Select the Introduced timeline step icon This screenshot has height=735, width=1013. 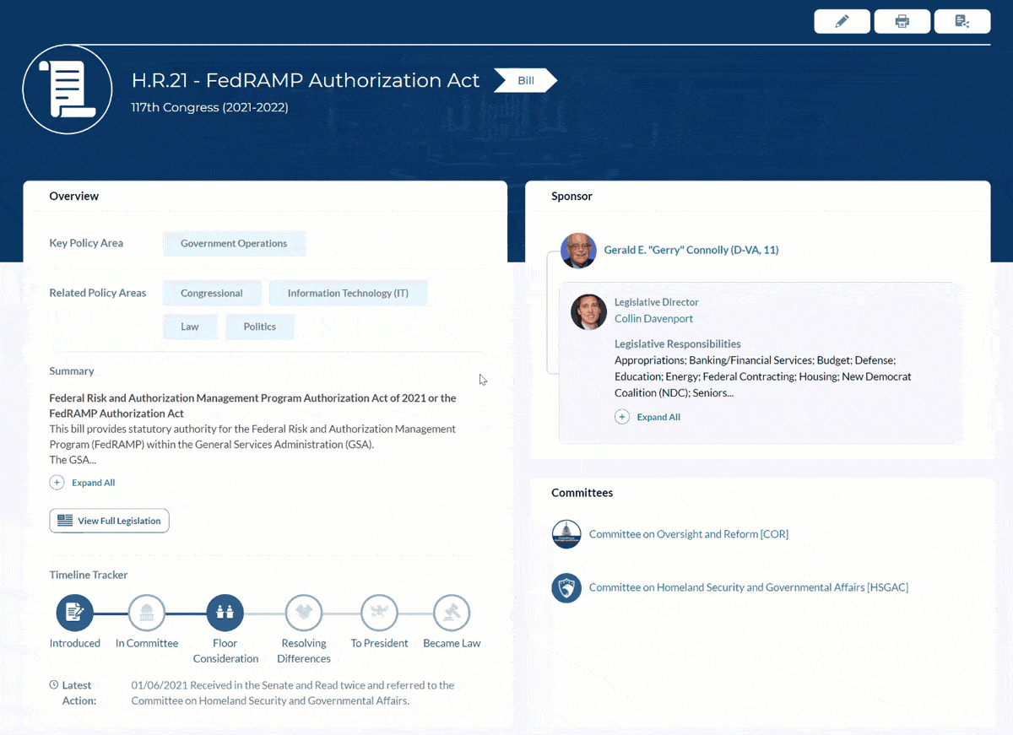coord(74,613)
